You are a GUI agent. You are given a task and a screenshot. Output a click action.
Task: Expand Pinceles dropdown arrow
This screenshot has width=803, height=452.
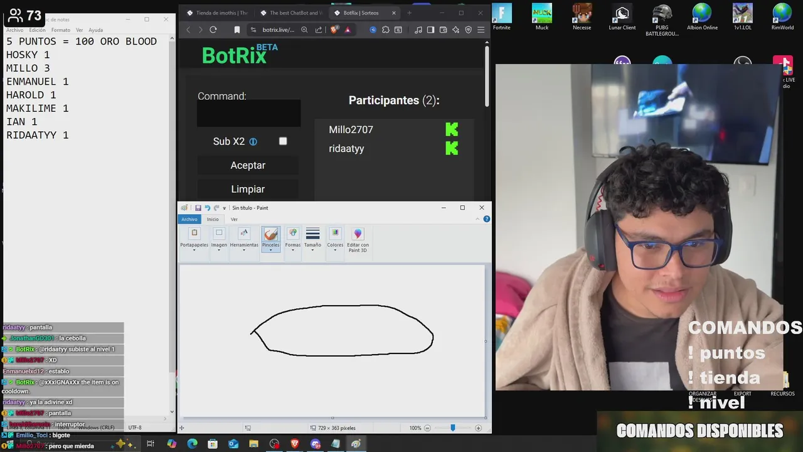tap(271, 250)
